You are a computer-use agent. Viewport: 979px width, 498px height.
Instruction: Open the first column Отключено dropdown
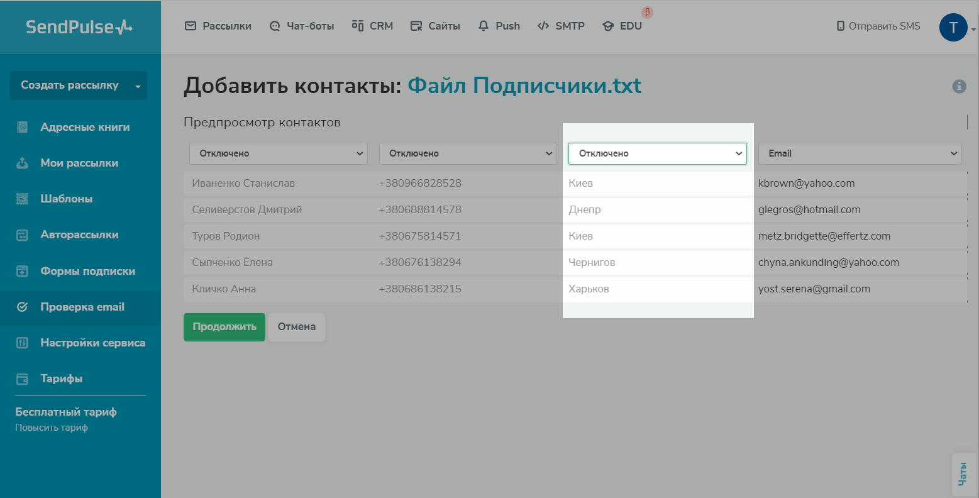click(278, 153)
